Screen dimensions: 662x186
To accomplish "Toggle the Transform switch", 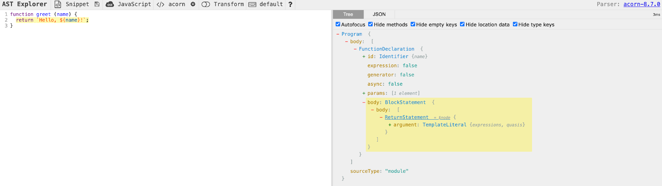I will (x=206, y=5).
